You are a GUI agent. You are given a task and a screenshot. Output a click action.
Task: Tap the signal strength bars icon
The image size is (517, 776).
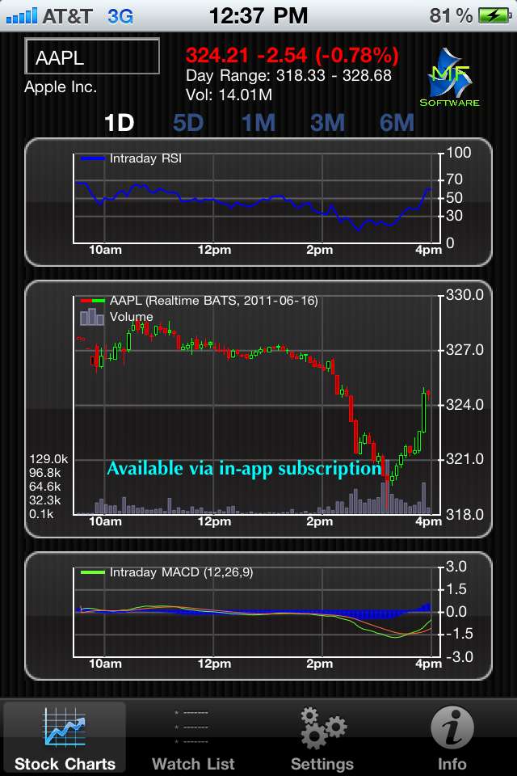click(22, 16)
